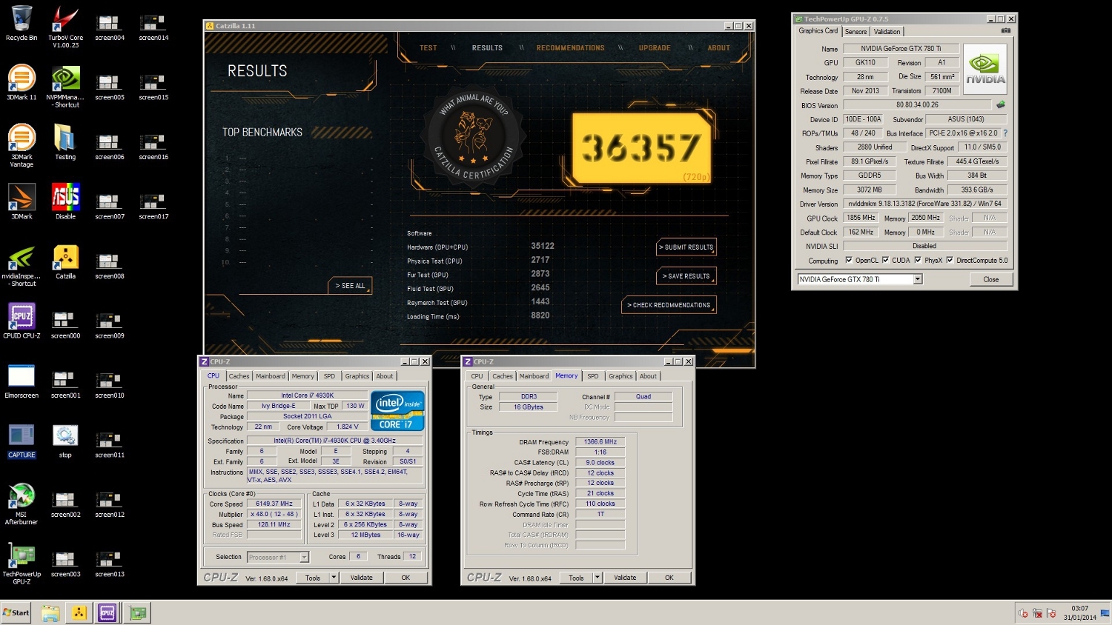Click the TechPowerUp GPU-Z desktop icon
Screen dimensions: 1112x625
21,564
